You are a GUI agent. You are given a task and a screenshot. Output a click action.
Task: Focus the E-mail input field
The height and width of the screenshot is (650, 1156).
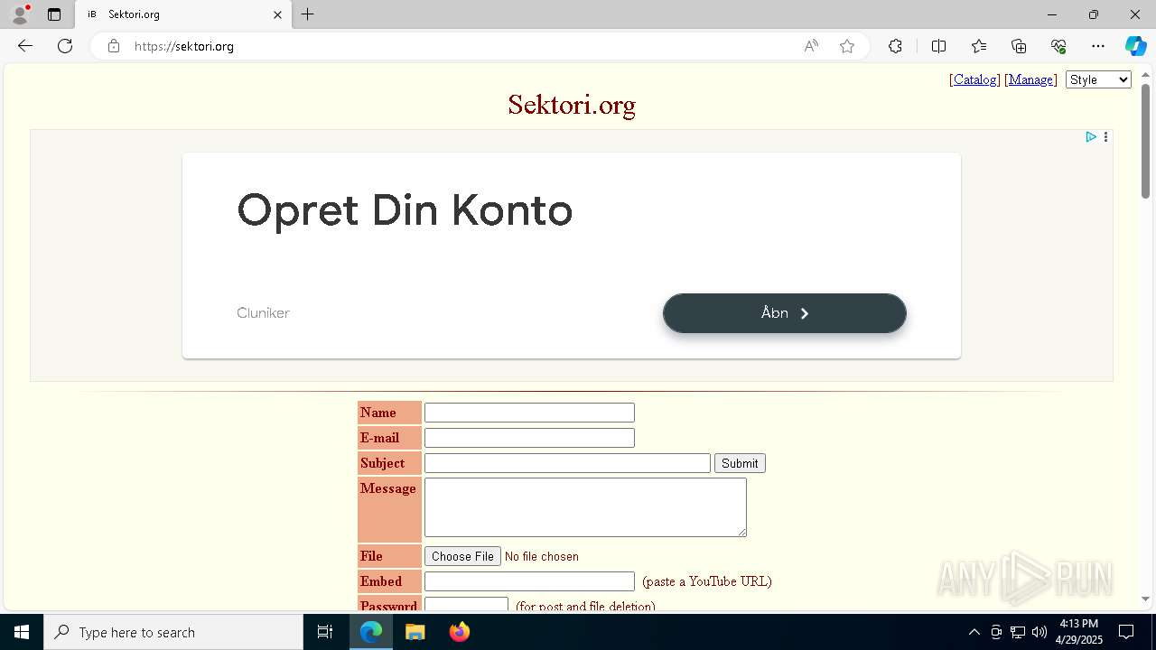(x=529, y=438)
